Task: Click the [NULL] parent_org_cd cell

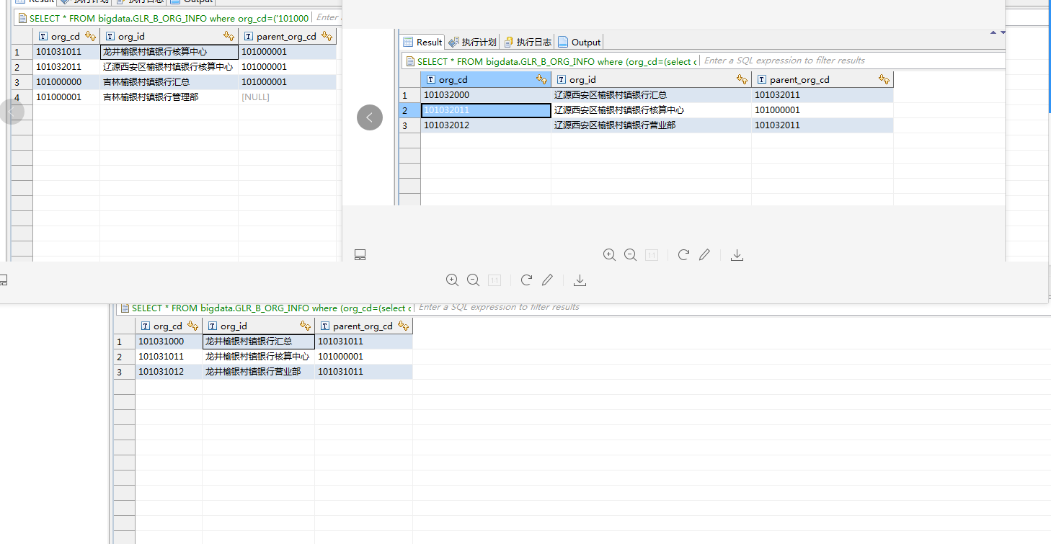Action: (x=287, y=97)
